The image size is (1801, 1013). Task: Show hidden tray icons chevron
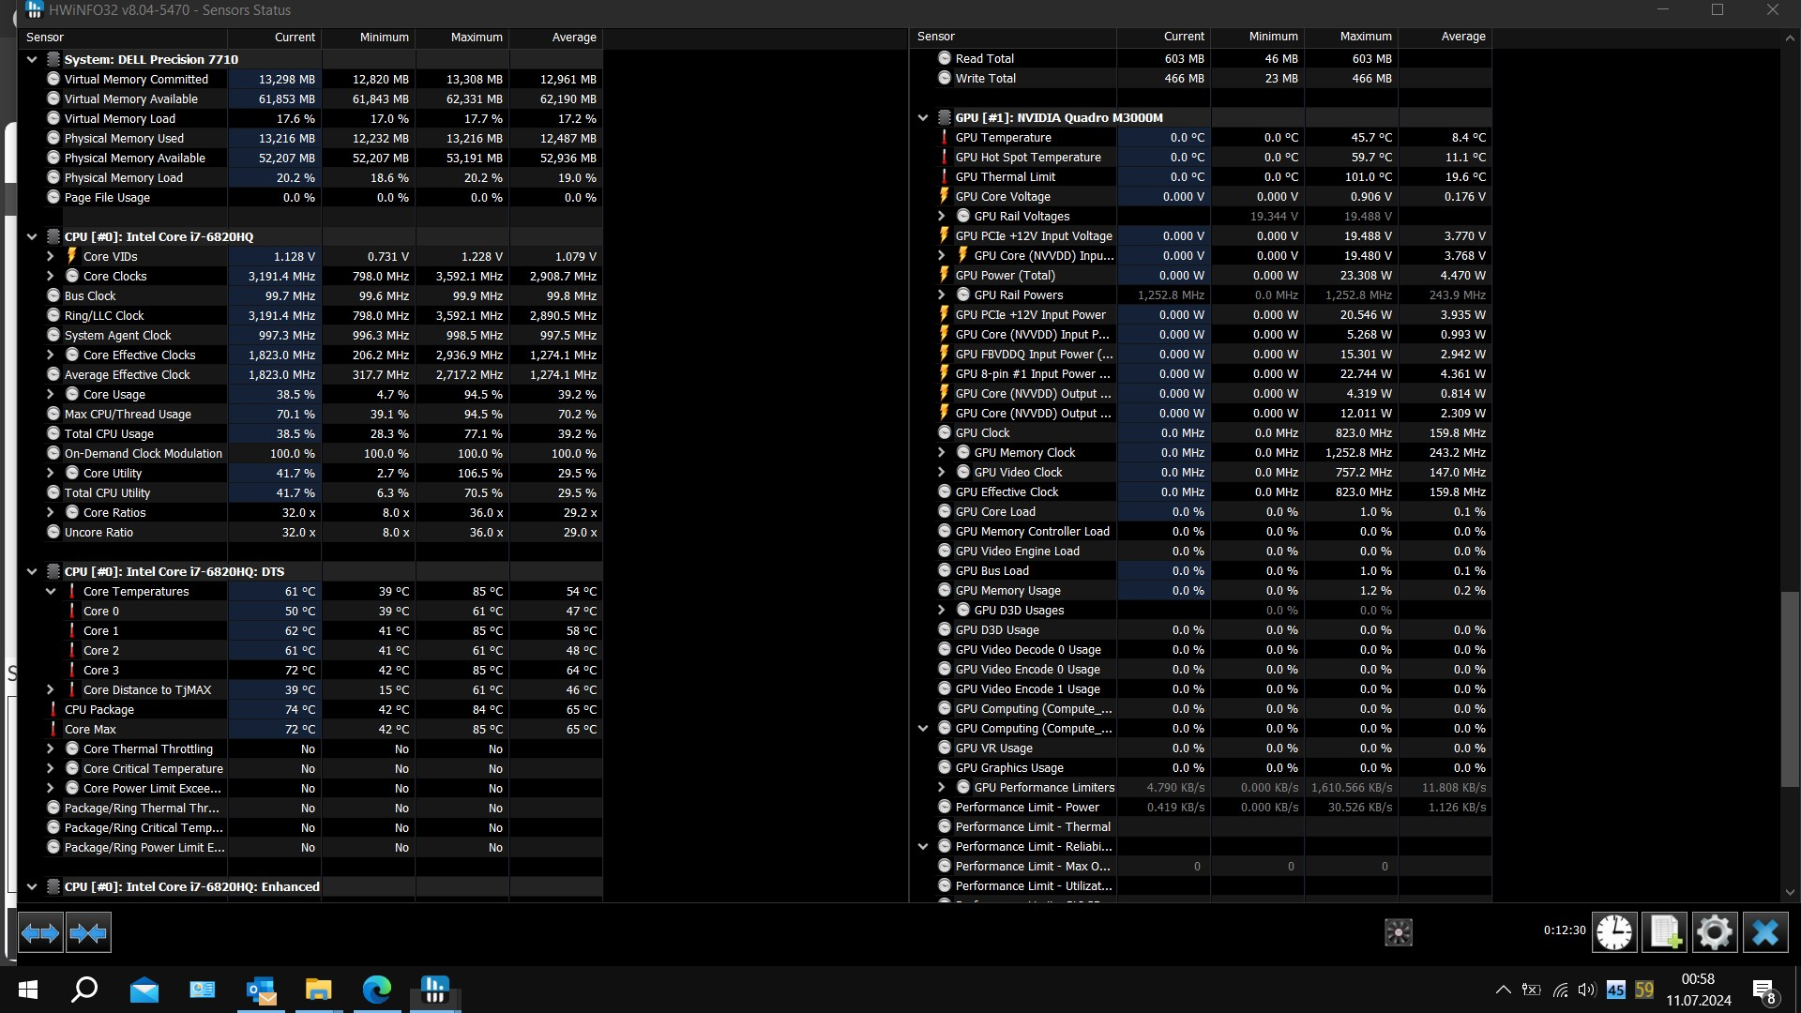[x=1503, y=990]
